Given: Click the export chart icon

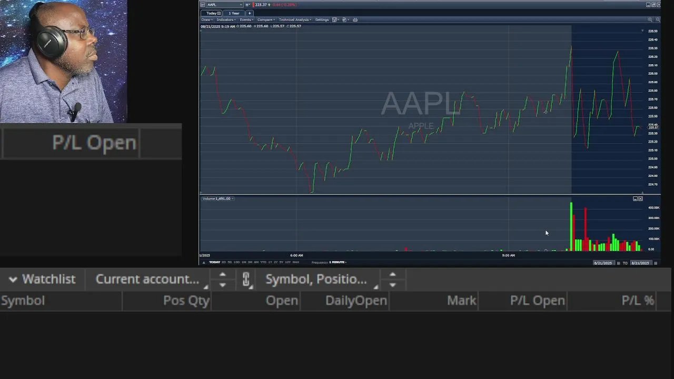Looking at the screenshot, I should [x=344, y=20].
